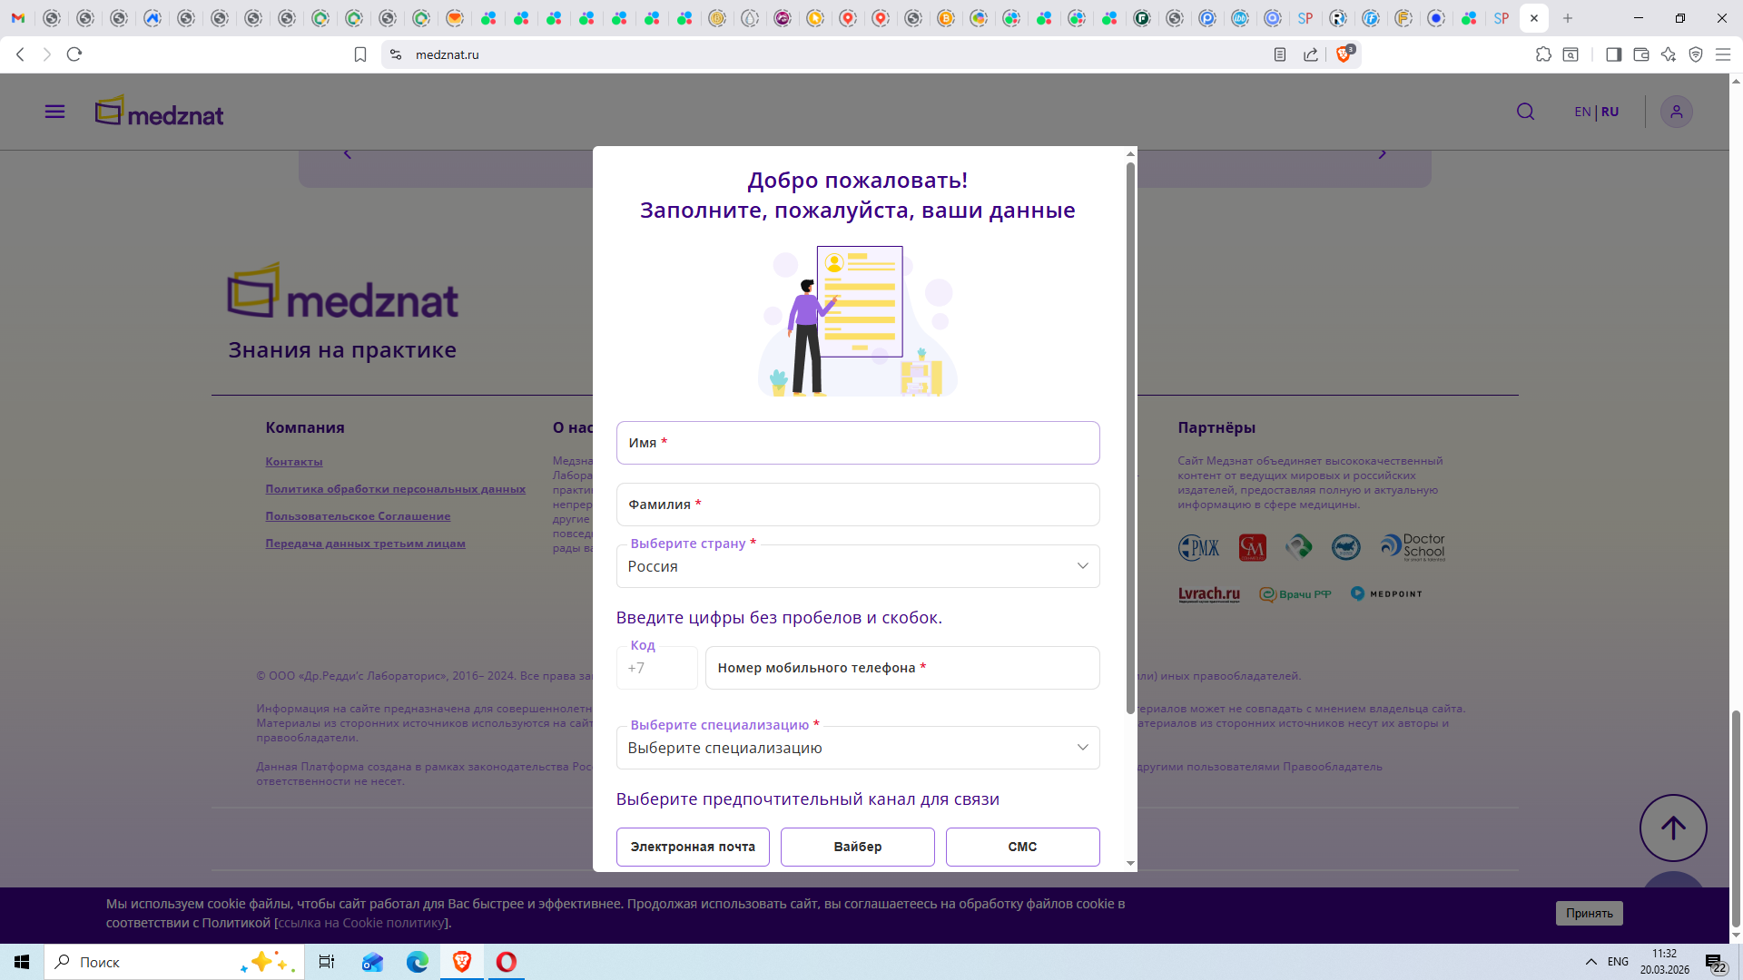Screen dimensions: 1743x980
Task: Open the share icon in the address bar
Action: tap(1311, 54)
